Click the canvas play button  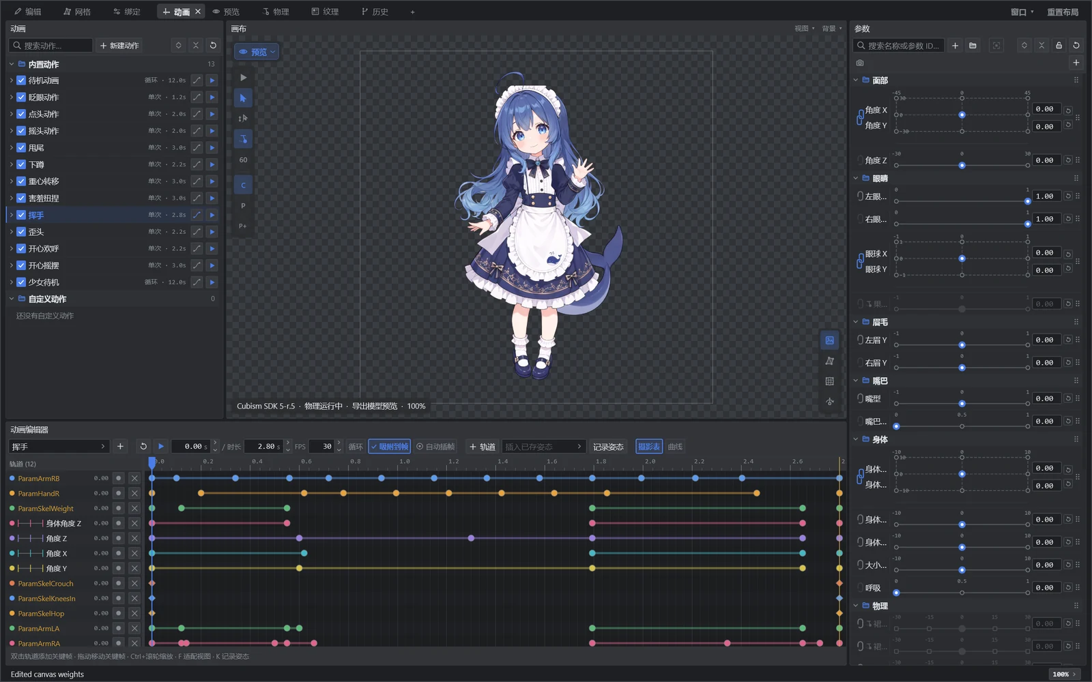(x=243, y=77)
